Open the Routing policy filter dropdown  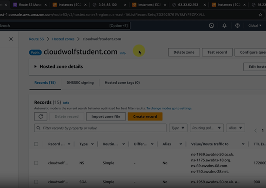point(207,128)
